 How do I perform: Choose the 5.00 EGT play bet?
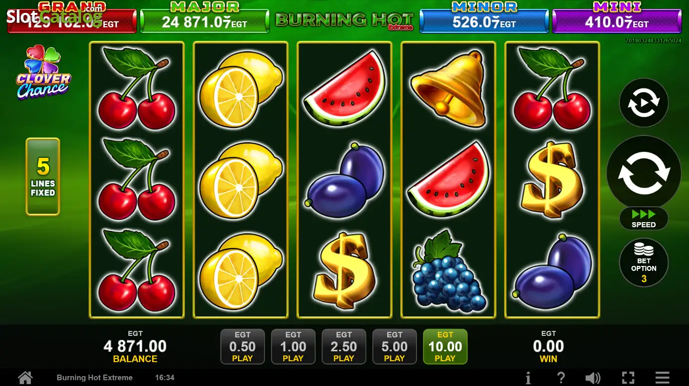point(395,346)
